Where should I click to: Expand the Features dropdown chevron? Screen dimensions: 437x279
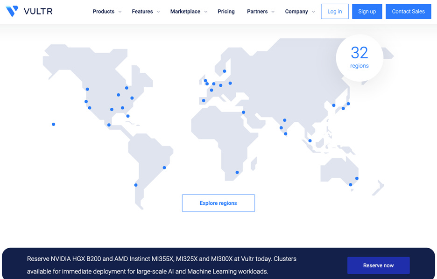tap(158, 12)
